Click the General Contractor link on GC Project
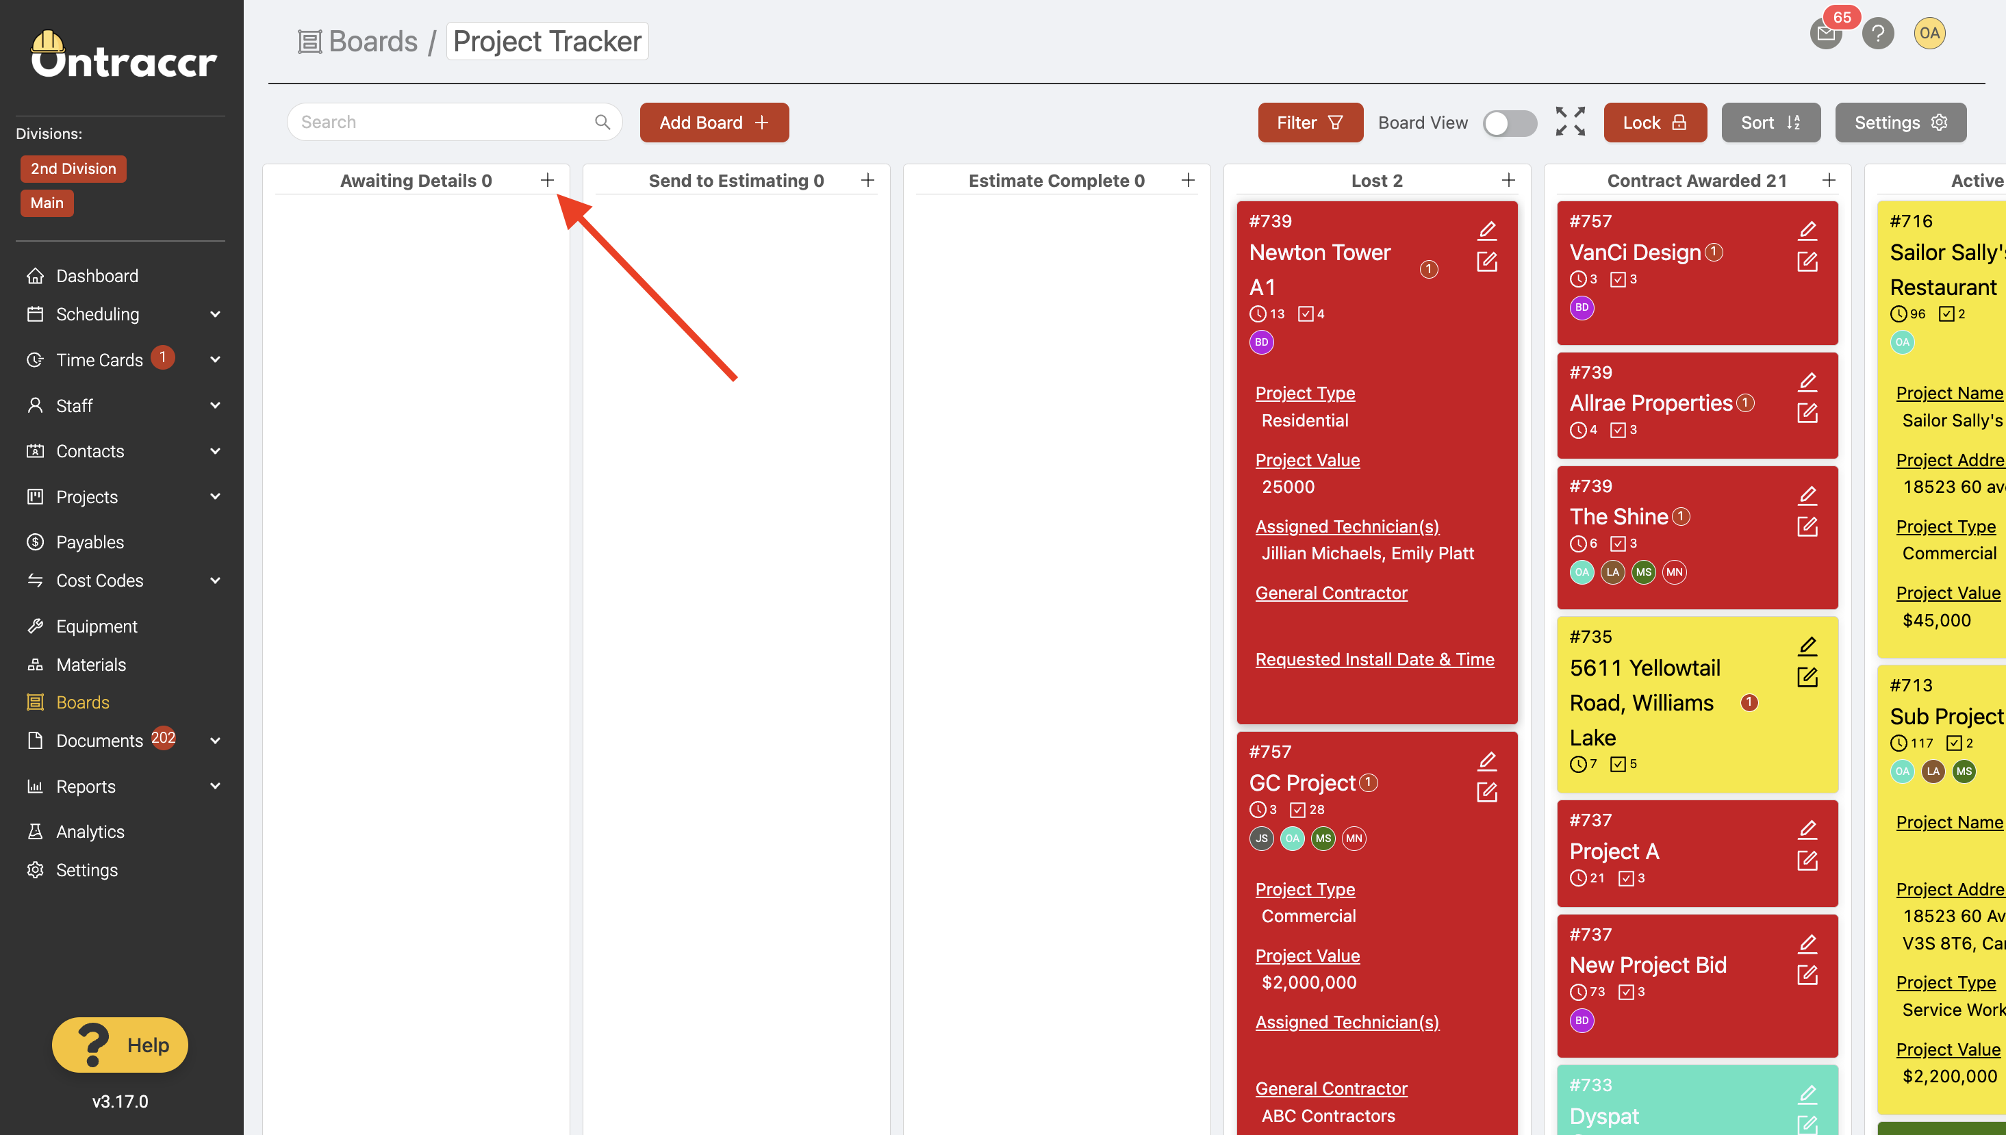2006x1135 pixels. click(1331, 1088)
